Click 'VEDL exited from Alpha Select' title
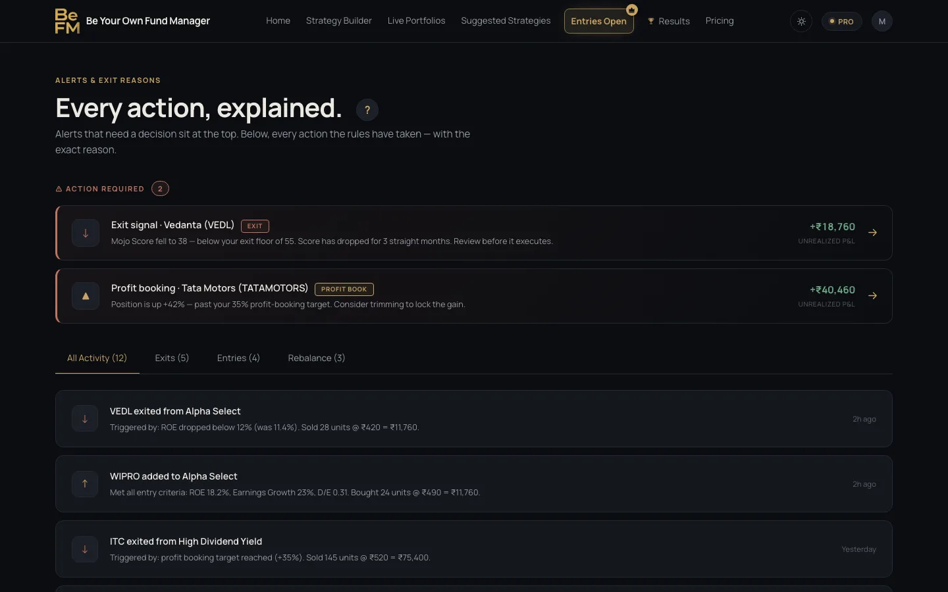Image resolution: width=948 pixels, height=592 pixels. pyautogui.click(x=175, y=411)
